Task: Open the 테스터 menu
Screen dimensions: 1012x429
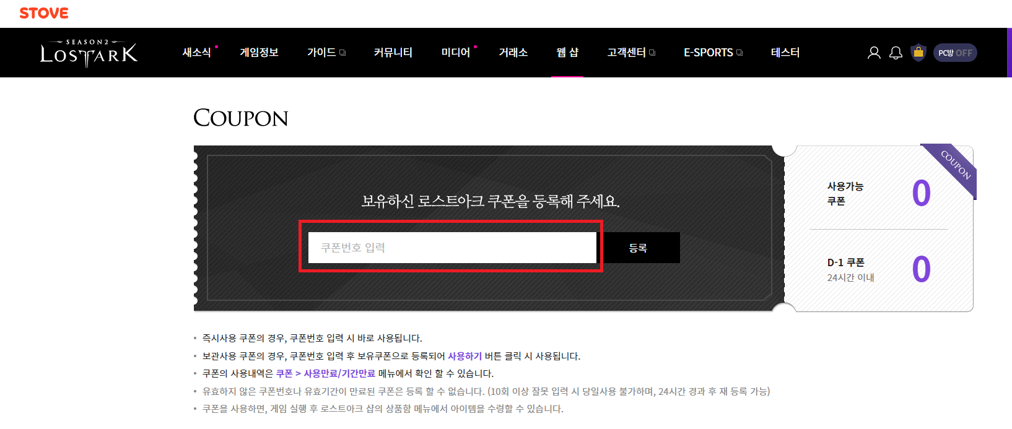Action: point(785,53)
